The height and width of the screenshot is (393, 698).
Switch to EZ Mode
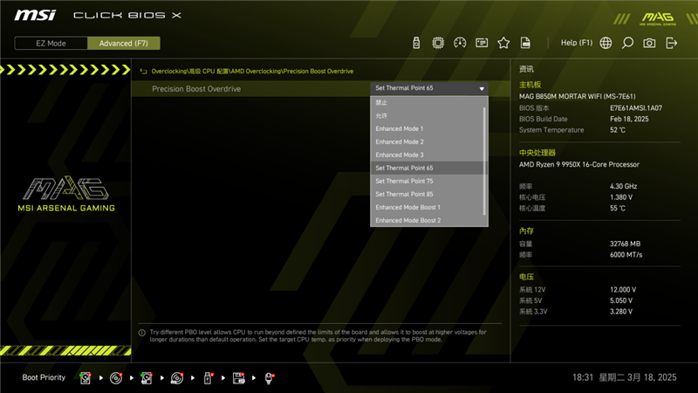(51, 43)
